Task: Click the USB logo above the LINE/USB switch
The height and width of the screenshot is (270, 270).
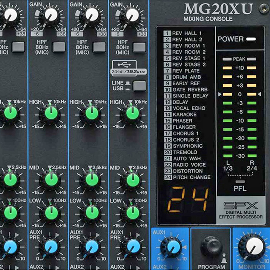Action: 124,65
